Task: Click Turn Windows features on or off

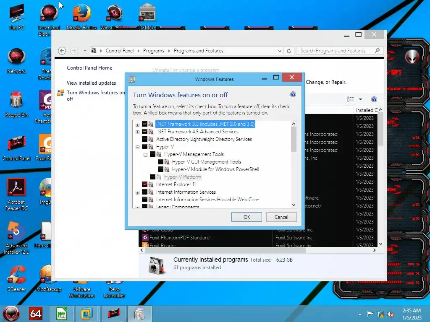Action: 95,96
